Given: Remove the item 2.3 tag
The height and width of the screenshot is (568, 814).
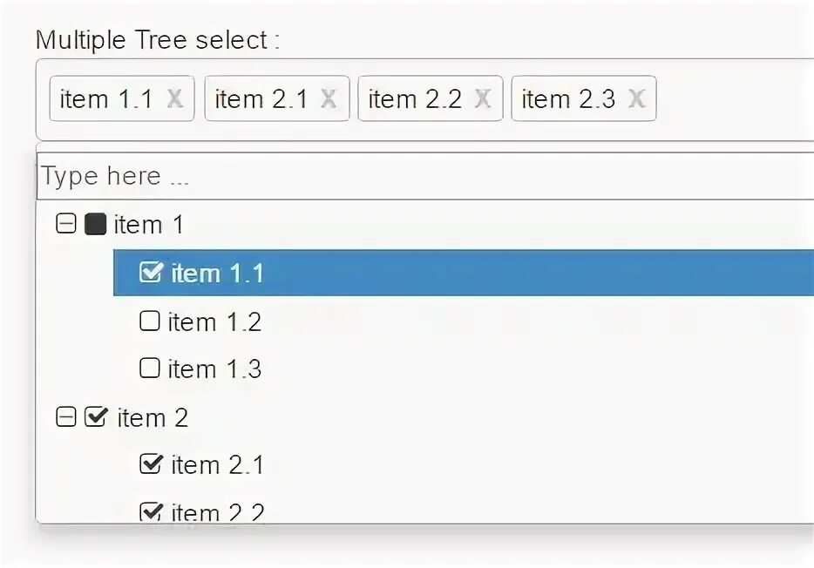Looking at the screenshot, I should pyautogui.click(x=636, y=99).
